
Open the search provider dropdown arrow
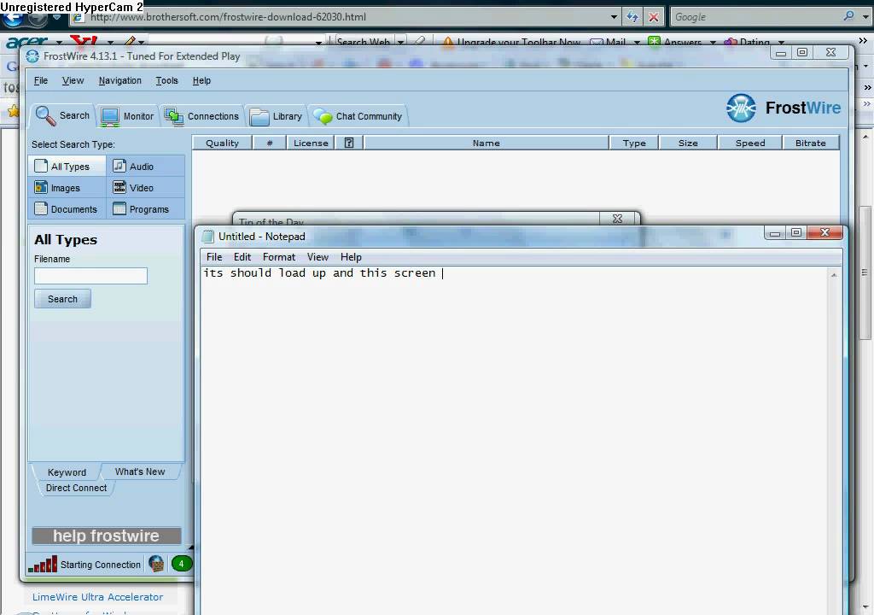(865, 17)
